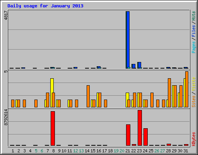Select the small red KBytes bar for day 31
Image resolution: width=198 pixels, height=155 pixels.
click(186, 145)
